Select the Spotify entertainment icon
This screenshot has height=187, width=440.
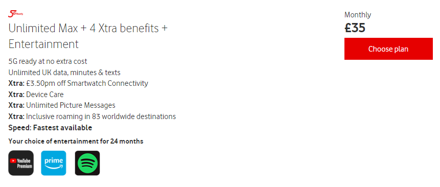87,163
